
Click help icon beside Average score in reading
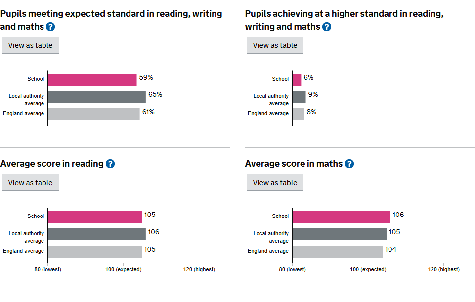pos(110,164)
